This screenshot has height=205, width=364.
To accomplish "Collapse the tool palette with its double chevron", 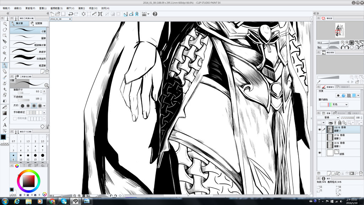I will pyautogui.click(x=8, y=14).
